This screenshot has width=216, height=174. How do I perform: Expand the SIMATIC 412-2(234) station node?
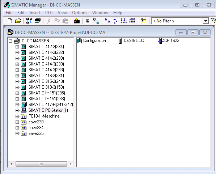pos(17,47)
